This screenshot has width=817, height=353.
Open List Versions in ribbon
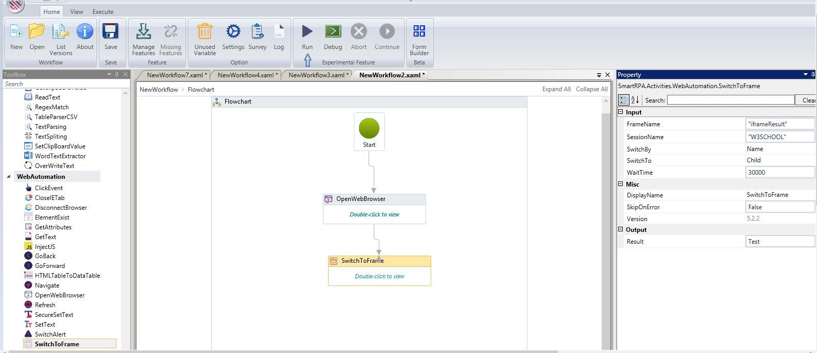(x=61, y=32)
